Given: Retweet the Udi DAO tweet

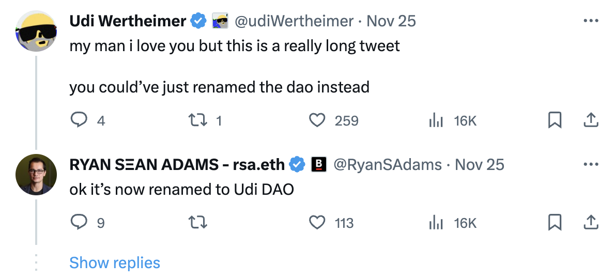Looking at the screenshot, I should (x=198, y=223).
